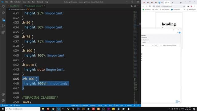Click the Port : 5500 Live Server button
This screenshot has height=111, width=197.
click(x=118, y=105)
